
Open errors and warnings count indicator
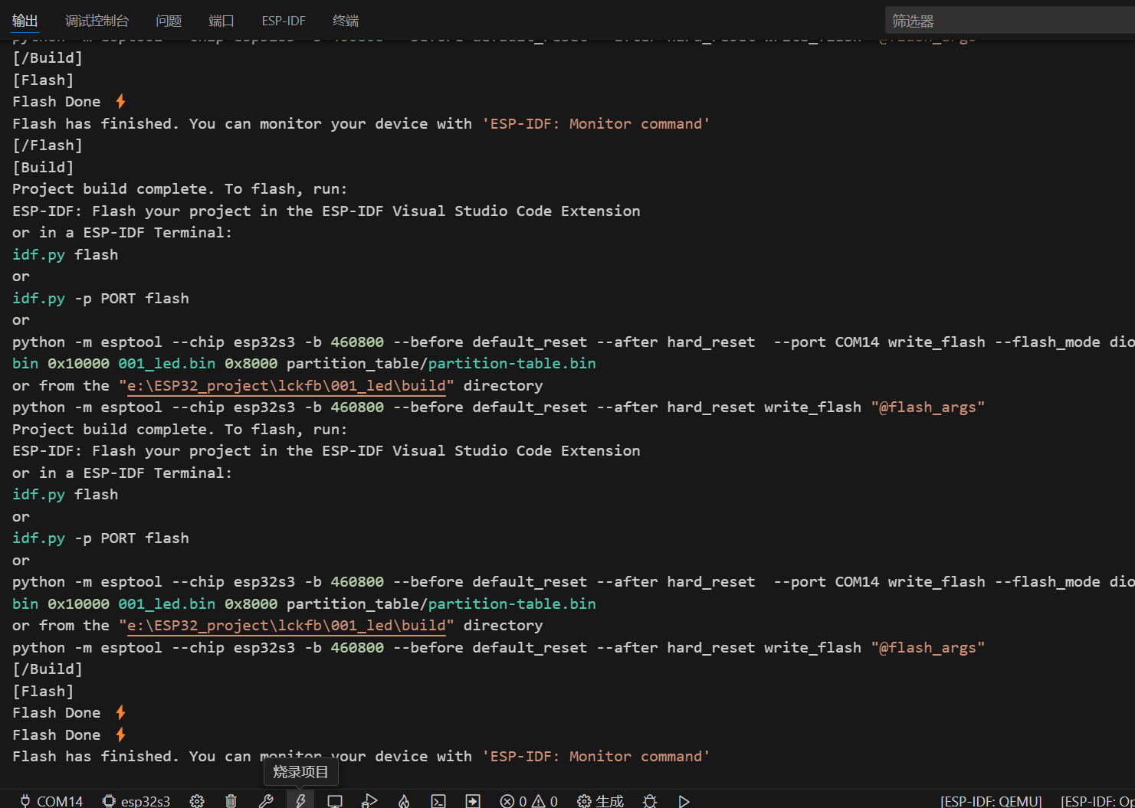(529, 800)
